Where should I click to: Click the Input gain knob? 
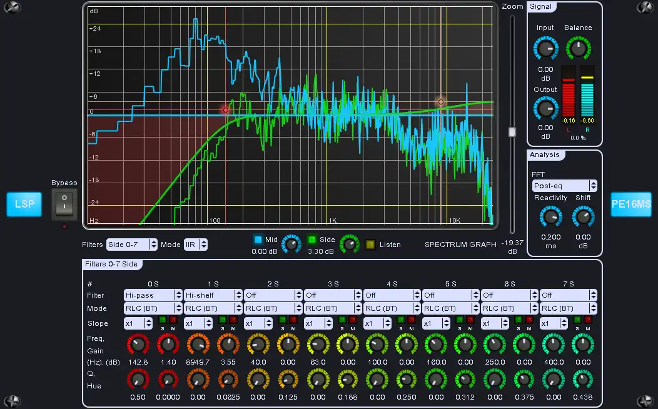pyautogui.click(x=545, y=49)
